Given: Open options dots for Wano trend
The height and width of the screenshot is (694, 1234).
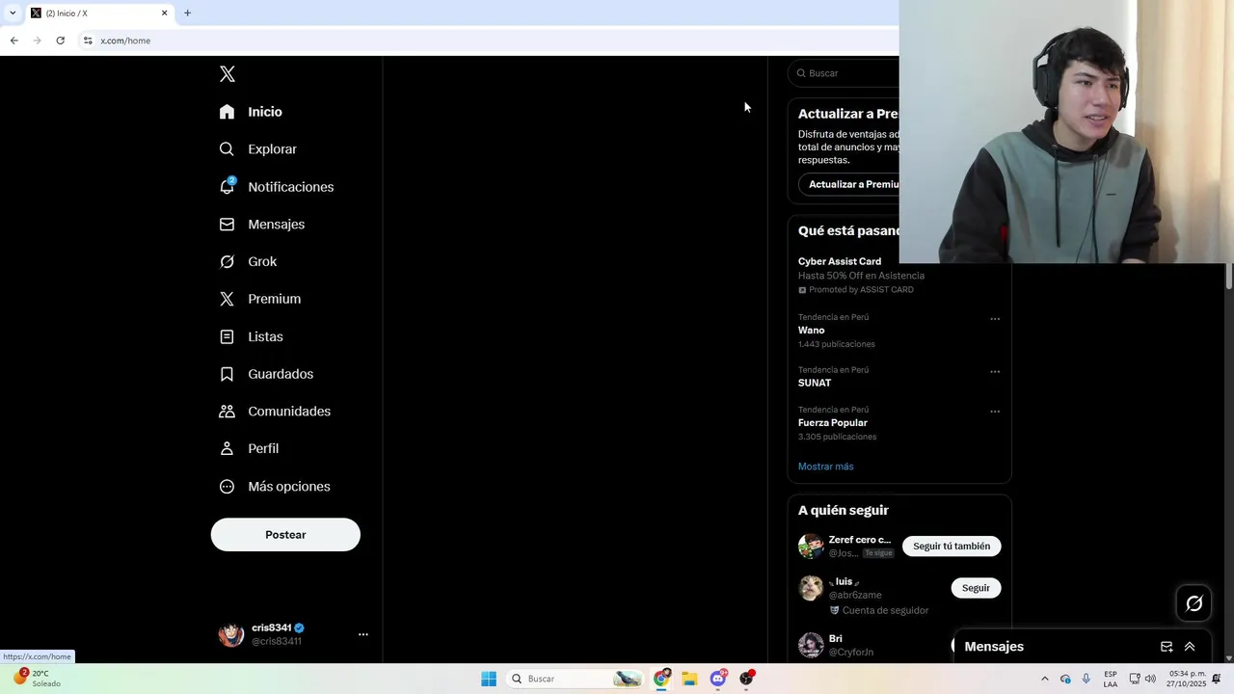Looking at the screenshot, I should (995, 319).
